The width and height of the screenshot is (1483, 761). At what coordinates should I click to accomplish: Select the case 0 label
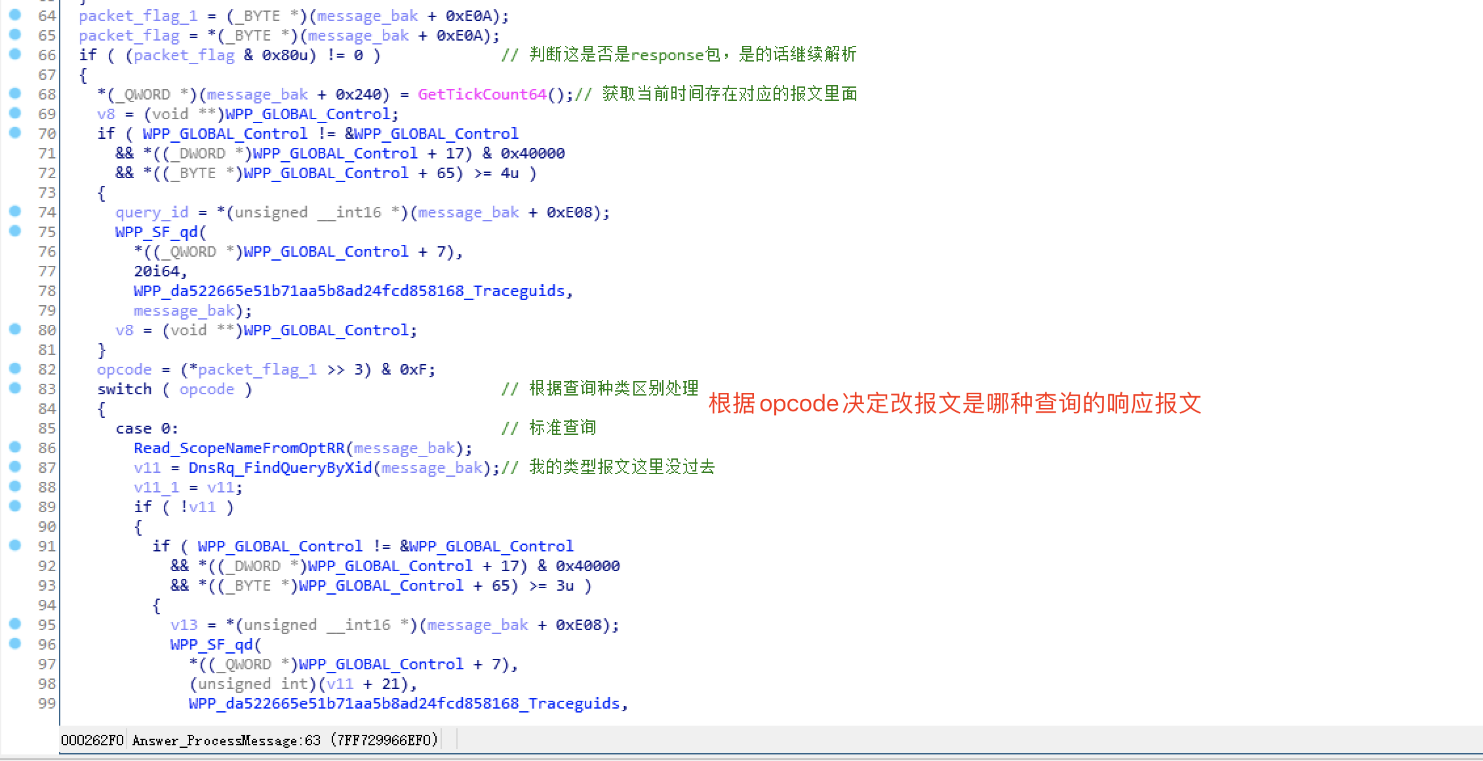click(x=146, y=428)
